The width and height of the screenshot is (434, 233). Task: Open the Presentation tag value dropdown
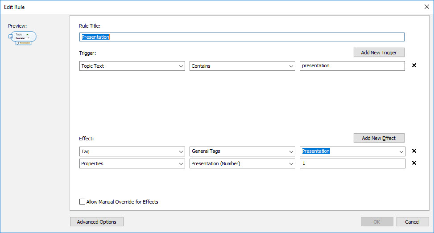(x=352, y=151)
